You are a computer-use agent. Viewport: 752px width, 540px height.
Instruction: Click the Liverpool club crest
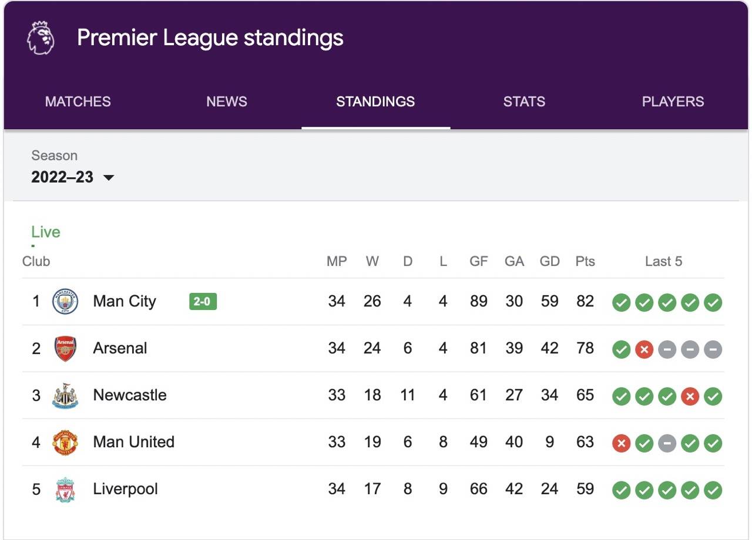(65, 490)
